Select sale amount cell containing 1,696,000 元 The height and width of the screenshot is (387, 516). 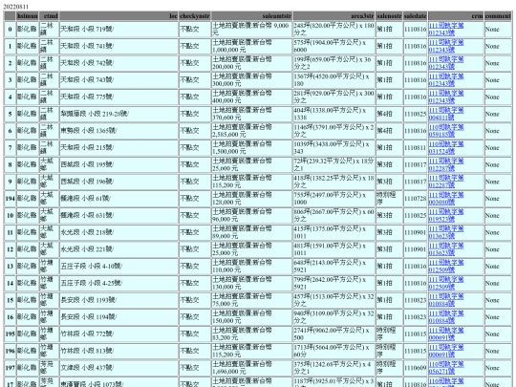(x=251, y=368)
